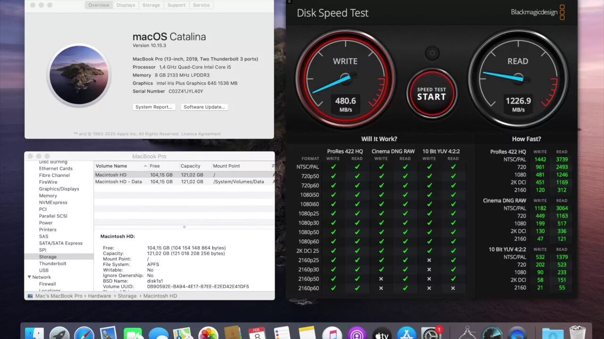Open Contacts from the Dock
This screenshot has width=604, height=339.
[x=233, y=333]
